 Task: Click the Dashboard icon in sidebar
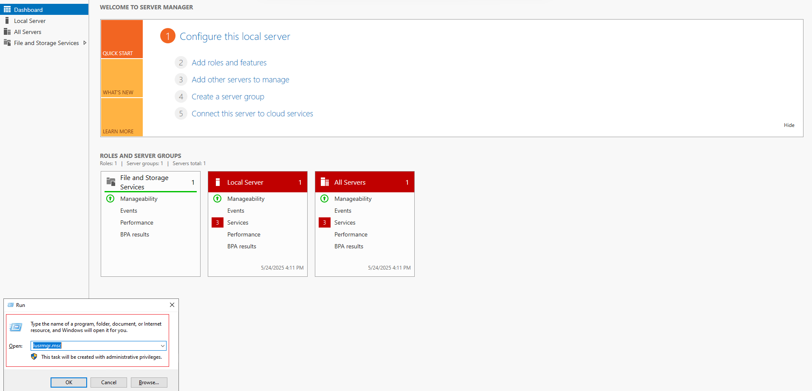click(7, 9)
